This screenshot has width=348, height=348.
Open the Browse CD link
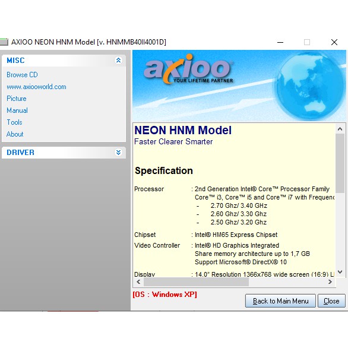point(22,75)
